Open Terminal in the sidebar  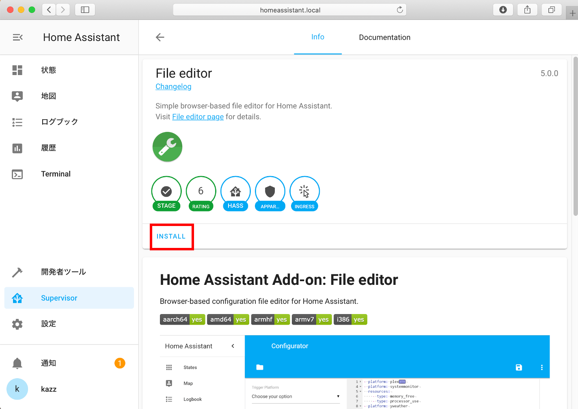coord(69,174)
